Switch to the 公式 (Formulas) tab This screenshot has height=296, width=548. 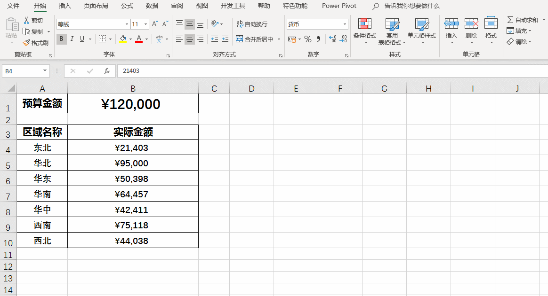click(x=127, y=6)
